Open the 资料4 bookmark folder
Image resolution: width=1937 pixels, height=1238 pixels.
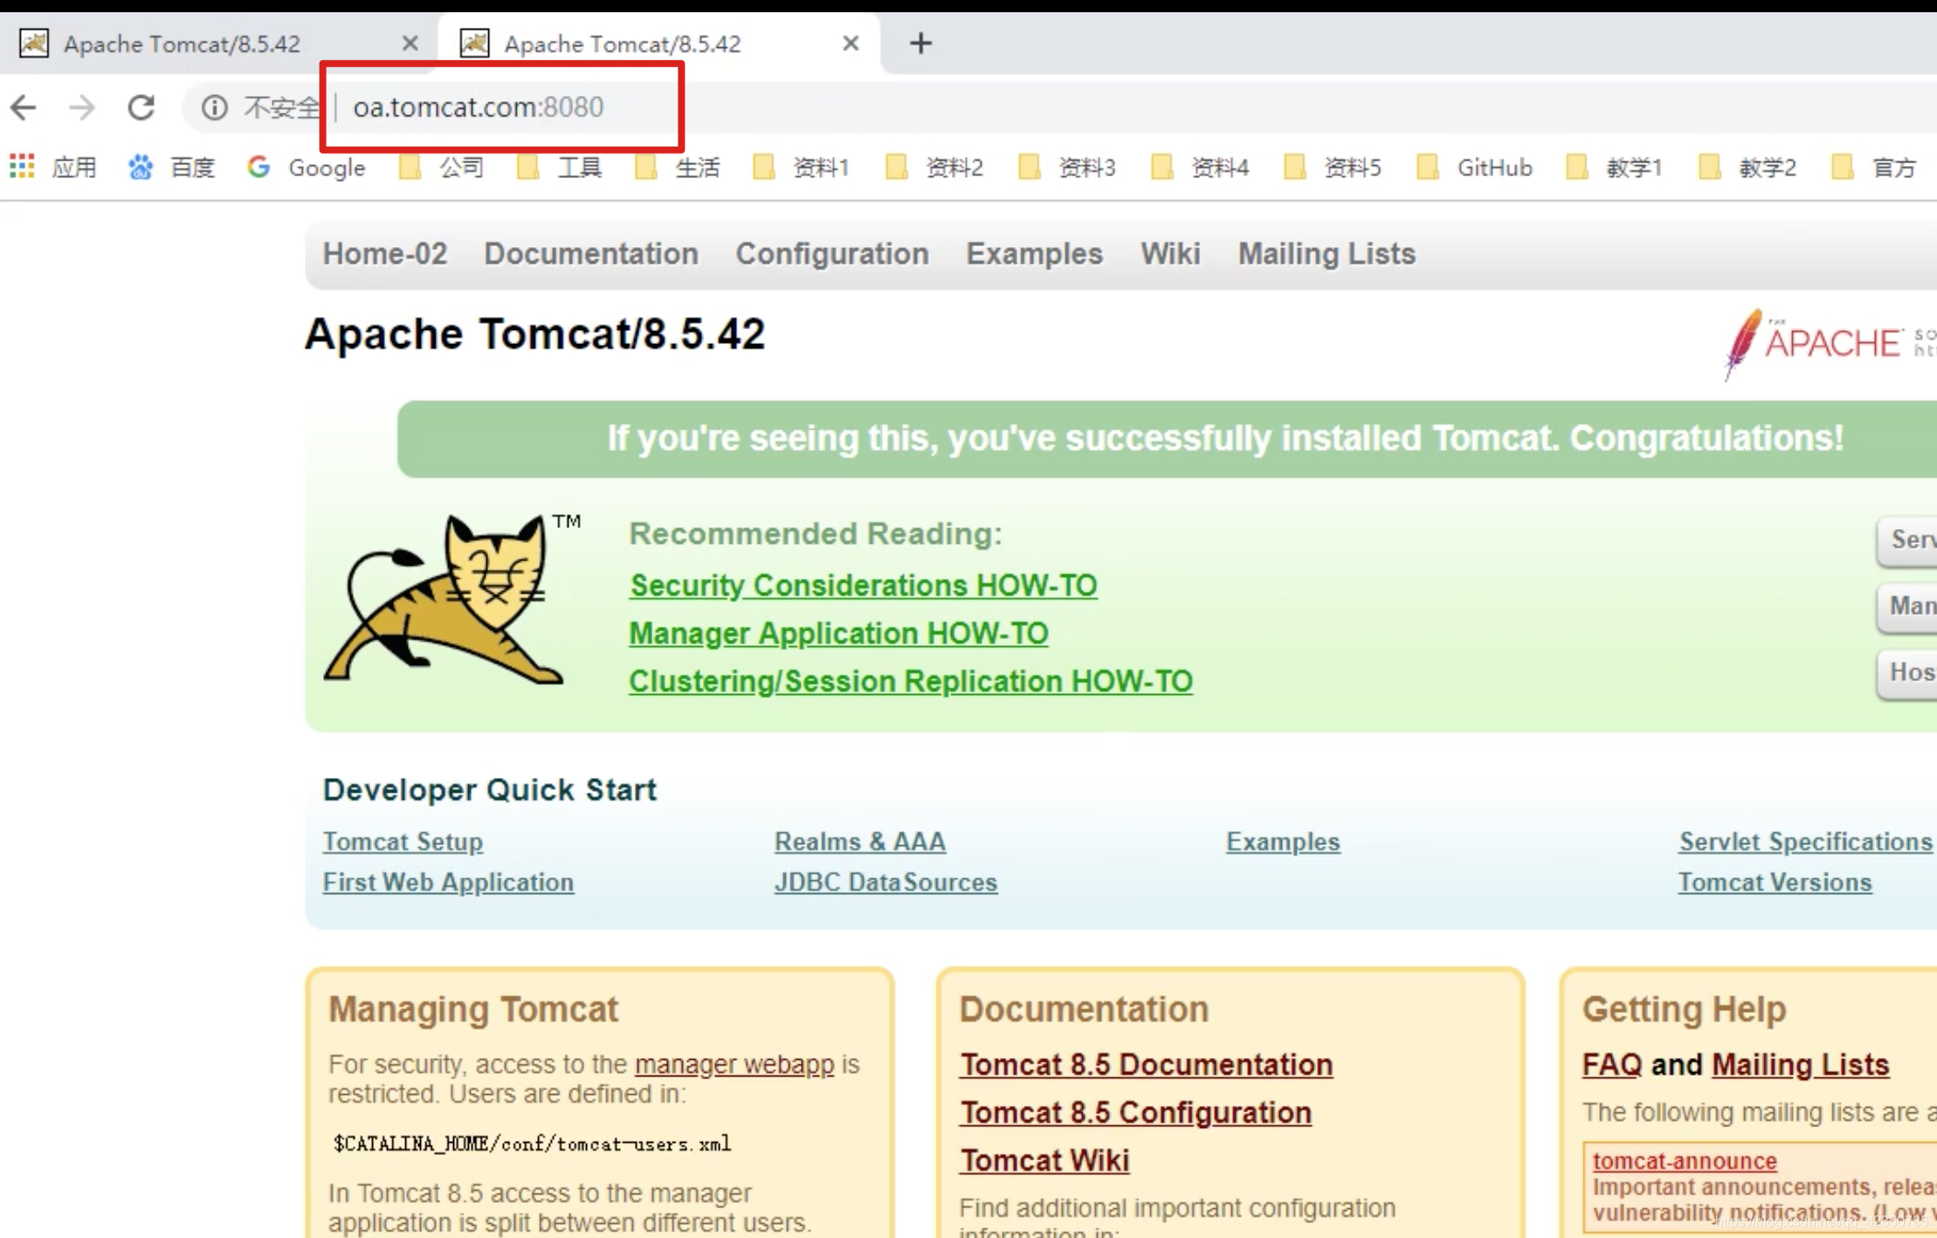coord(1199,167)
